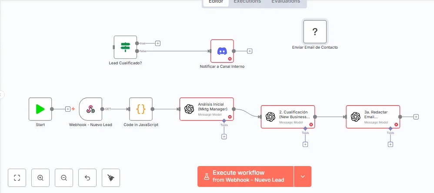Open the Análisis Inicial OpenAI node
Screen dimensions: 434x193
(207, 109)
